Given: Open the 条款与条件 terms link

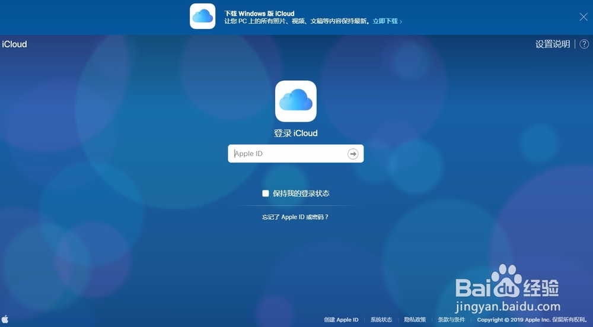Looking at the screenshot, I should (x=451, y=320).
